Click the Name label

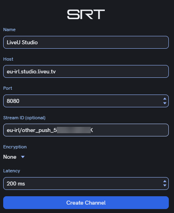click(x=10, y=30)
